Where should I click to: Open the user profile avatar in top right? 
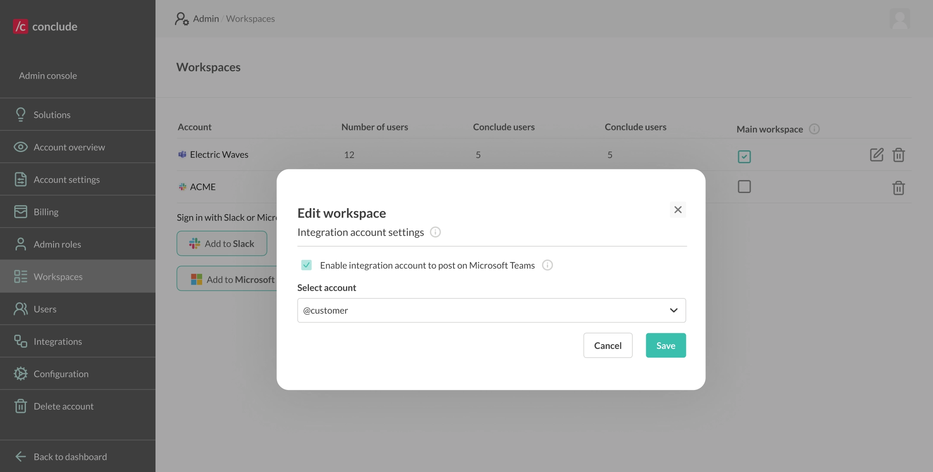[900, 19]
